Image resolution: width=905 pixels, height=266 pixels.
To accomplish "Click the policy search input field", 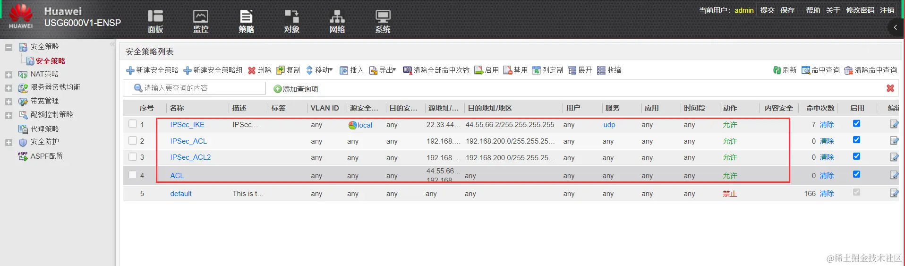I will point(198,88).
